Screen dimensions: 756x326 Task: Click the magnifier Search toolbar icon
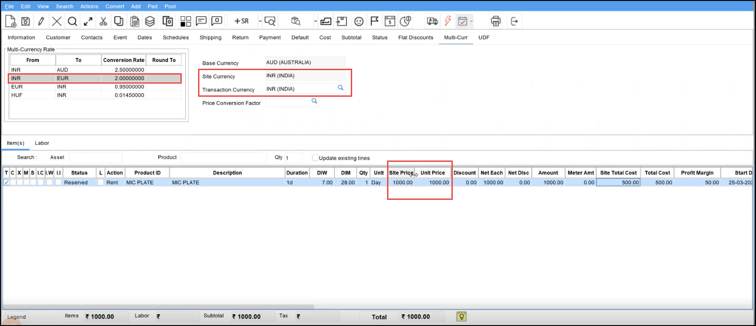[x=73, y=21]
